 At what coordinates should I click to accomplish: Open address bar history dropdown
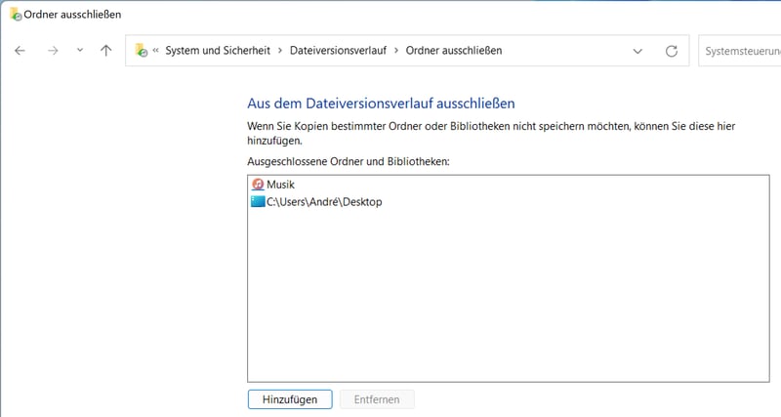click(x=637, y=51)
